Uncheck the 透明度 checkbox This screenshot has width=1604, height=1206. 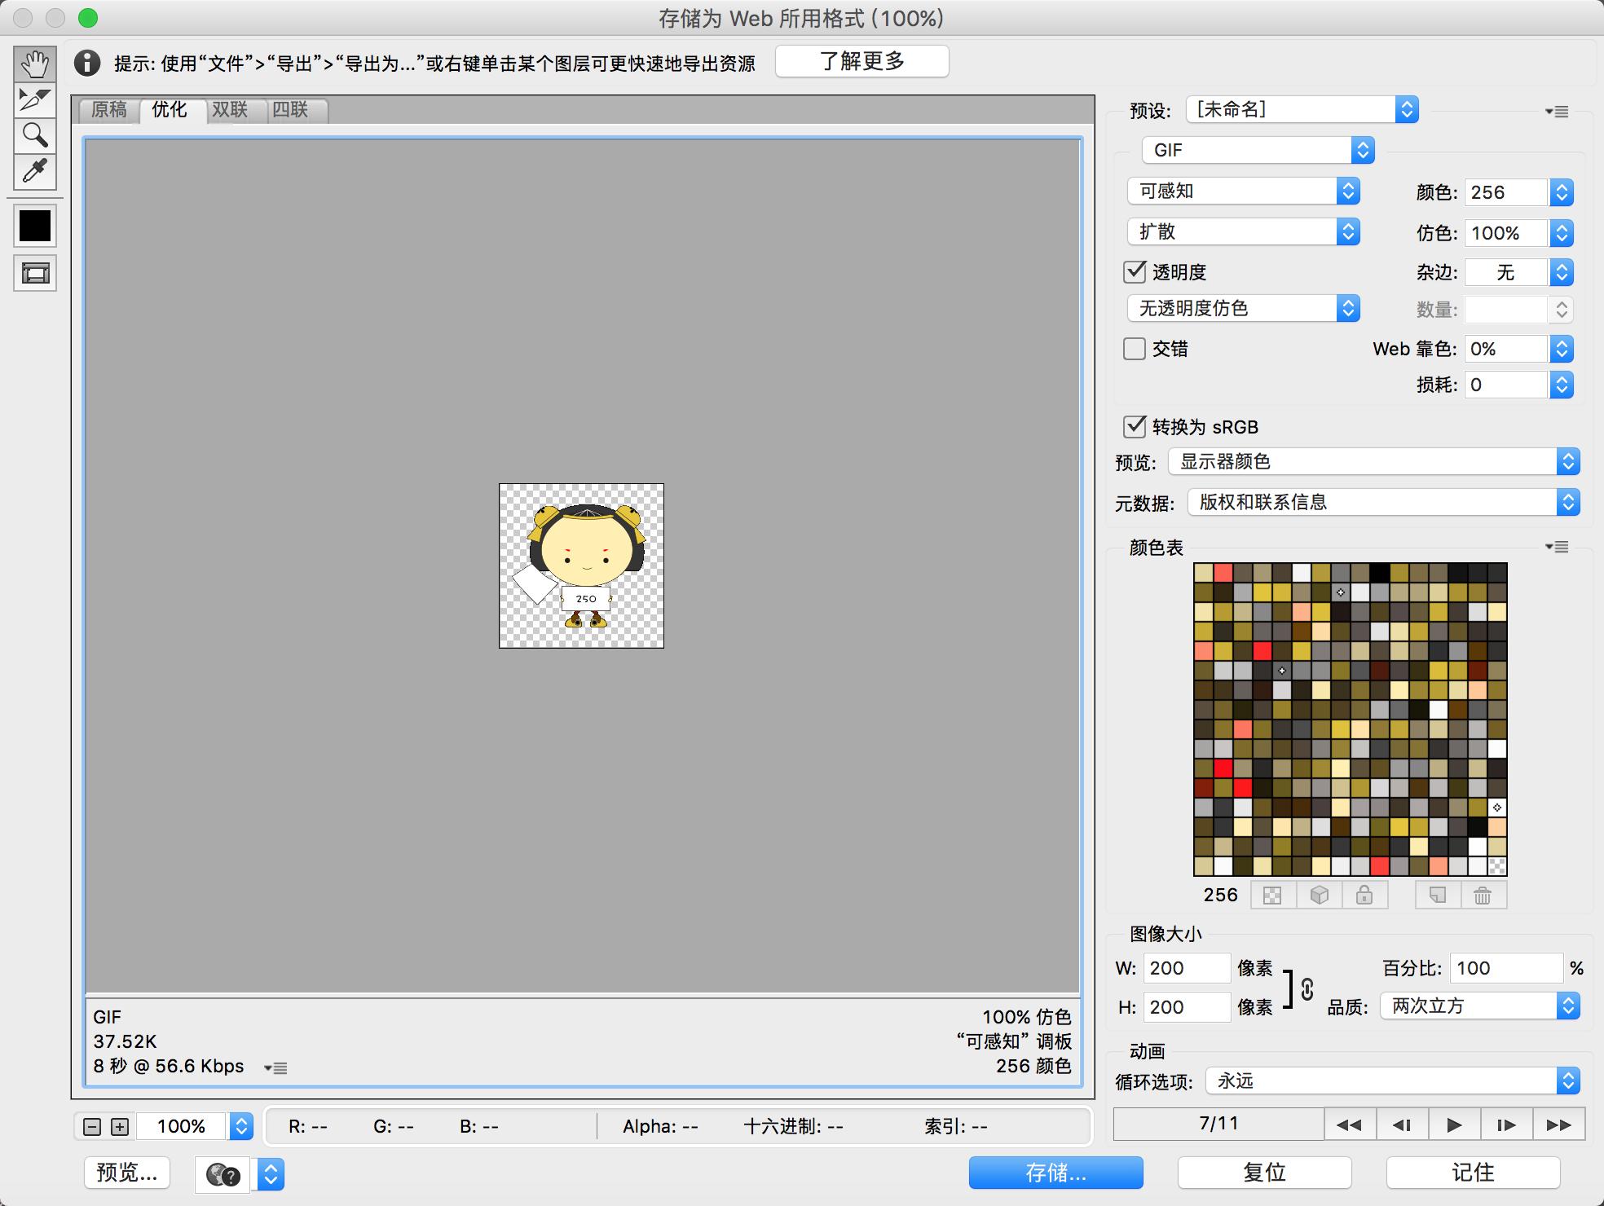(1135, 271)
